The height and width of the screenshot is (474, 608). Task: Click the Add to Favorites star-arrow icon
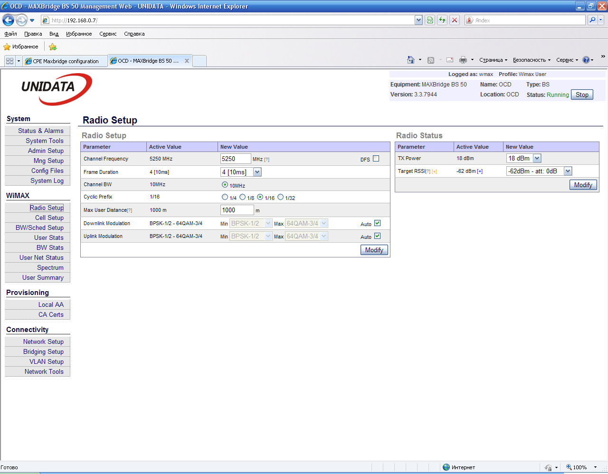pyautogui.click(x=53, y=47)
